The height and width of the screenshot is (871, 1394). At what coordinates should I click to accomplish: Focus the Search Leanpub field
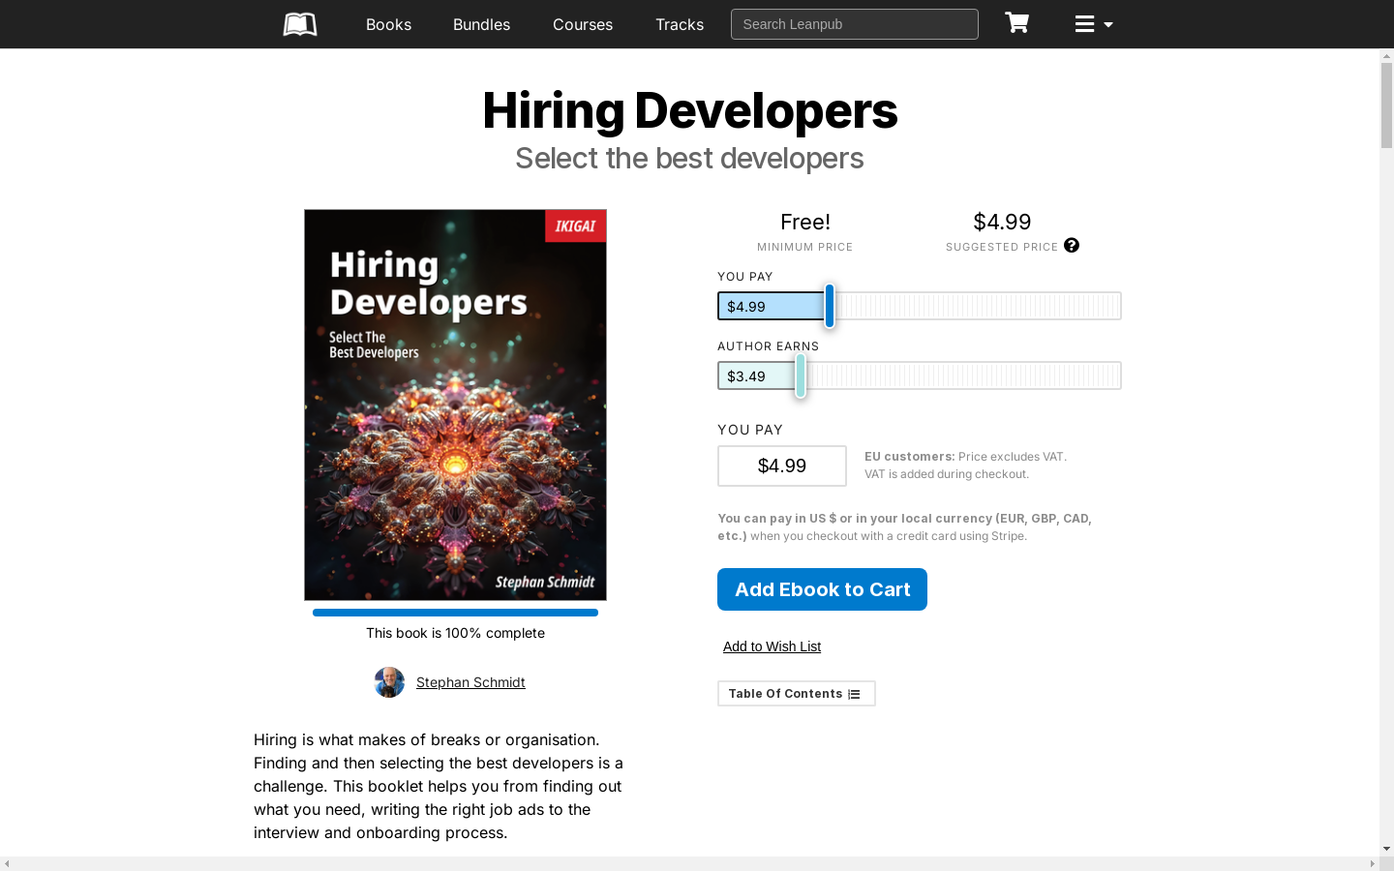click(x=855, y=24)
